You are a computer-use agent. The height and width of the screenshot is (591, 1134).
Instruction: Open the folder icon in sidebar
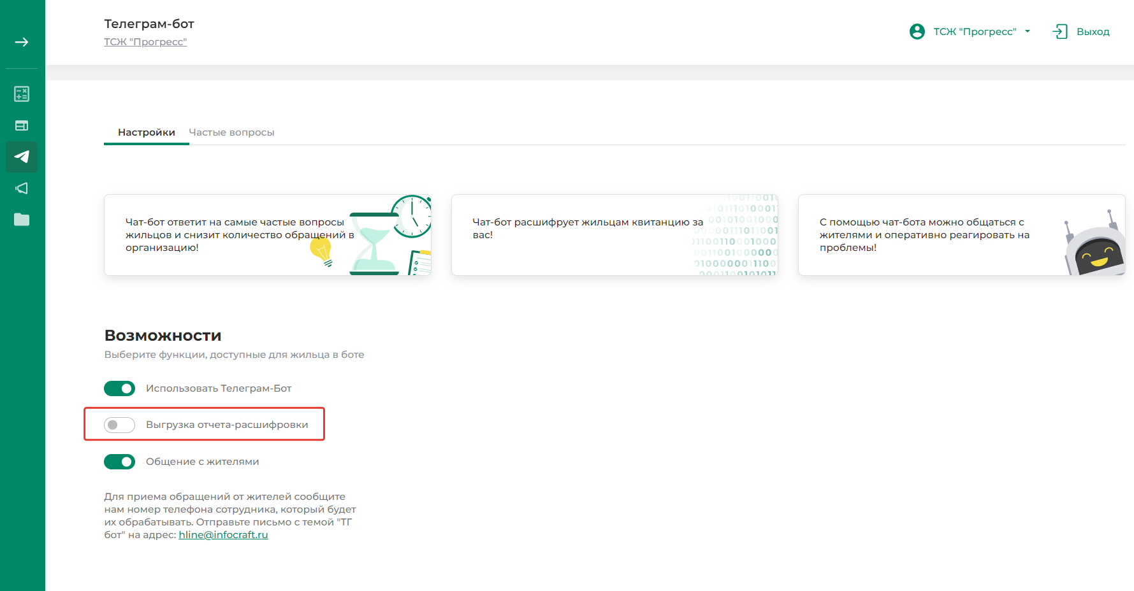(x=22, y=220)
